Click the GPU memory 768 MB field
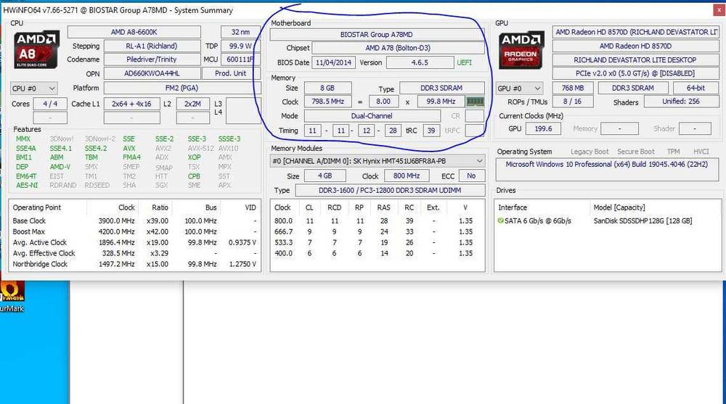The image size is (726, 404). click(573, 88)
